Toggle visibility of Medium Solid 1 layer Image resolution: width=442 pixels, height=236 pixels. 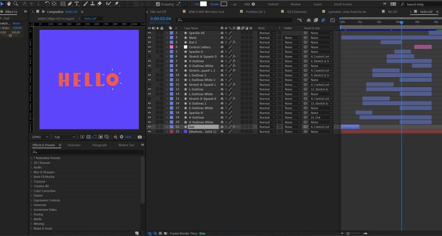coord(150,132)
